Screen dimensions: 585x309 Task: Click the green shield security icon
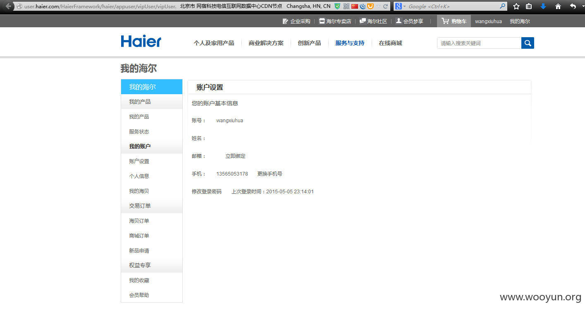pos(337,6)
